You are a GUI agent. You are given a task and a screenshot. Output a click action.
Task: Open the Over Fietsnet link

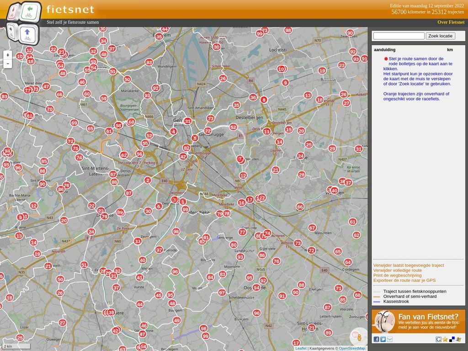pos(451,22)
